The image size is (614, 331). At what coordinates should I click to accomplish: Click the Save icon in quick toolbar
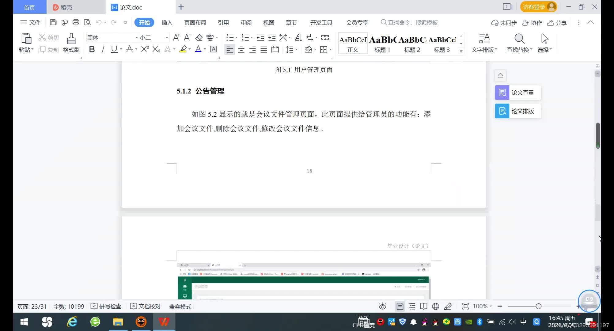(53, 22)
